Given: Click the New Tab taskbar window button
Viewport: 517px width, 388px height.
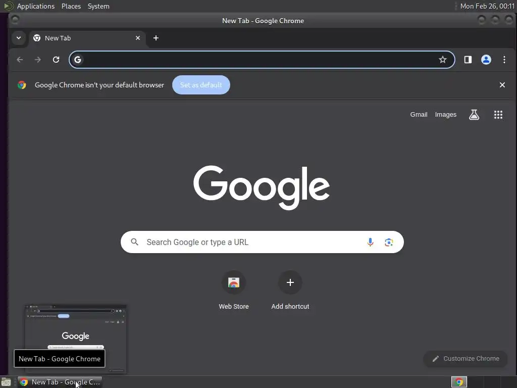Looking at the screenshot, I should [60, 382].
